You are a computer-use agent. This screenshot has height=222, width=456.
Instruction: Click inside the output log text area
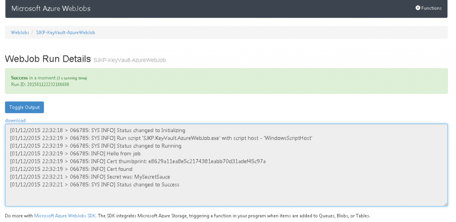[x=226, y=165]
